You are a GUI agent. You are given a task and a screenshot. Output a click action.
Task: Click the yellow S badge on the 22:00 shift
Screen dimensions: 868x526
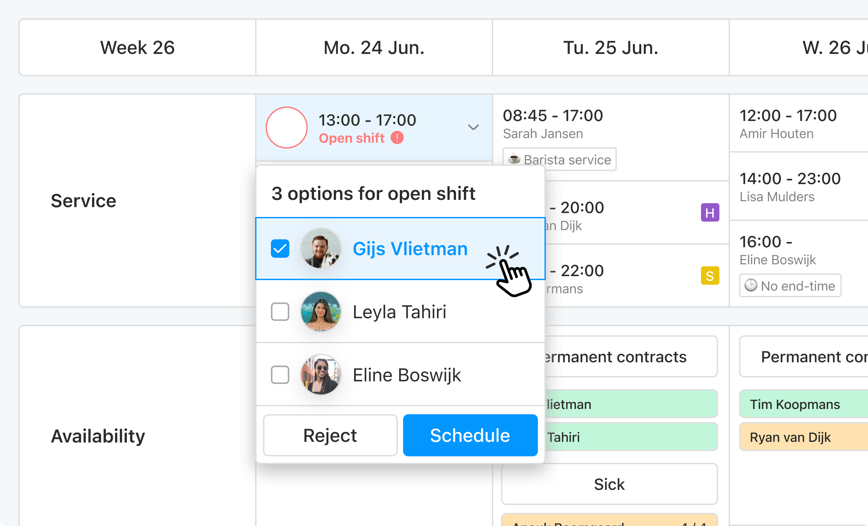pos(710,275)
